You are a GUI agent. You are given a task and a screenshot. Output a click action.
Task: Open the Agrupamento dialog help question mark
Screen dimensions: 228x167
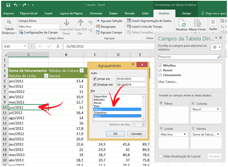(x=133, y=64)
